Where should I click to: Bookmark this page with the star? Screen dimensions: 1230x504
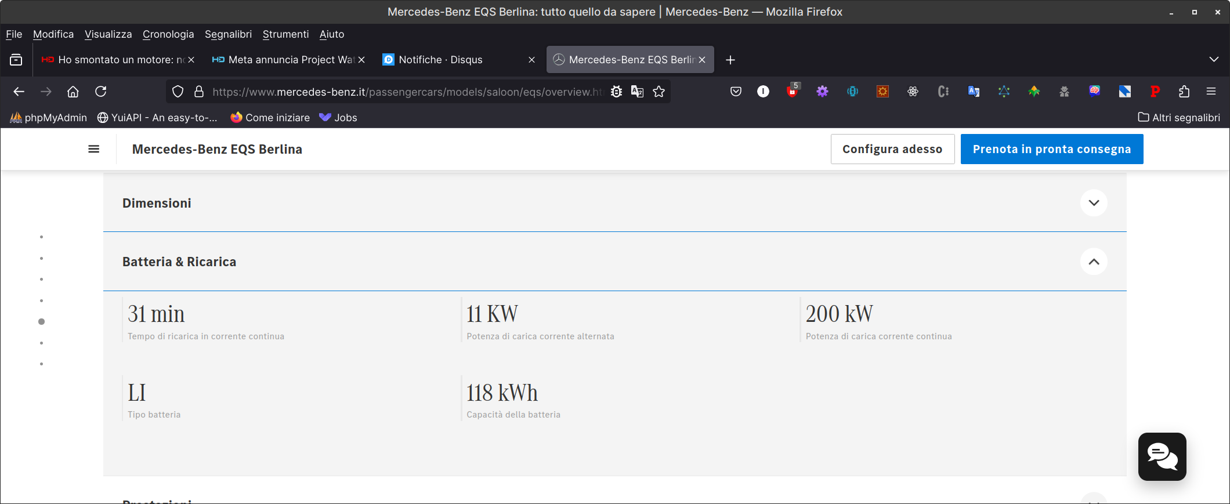click(x=659, y=92)
